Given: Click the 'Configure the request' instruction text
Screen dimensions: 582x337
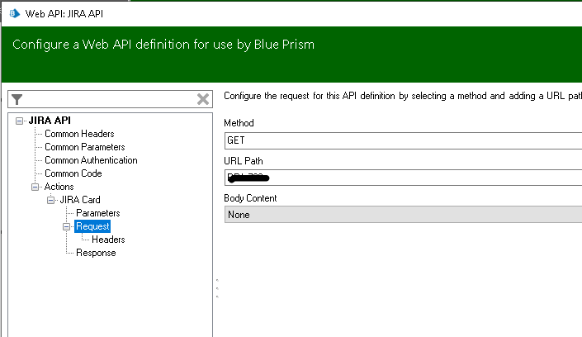Looking at the screenshot, I should click(403, 96).
